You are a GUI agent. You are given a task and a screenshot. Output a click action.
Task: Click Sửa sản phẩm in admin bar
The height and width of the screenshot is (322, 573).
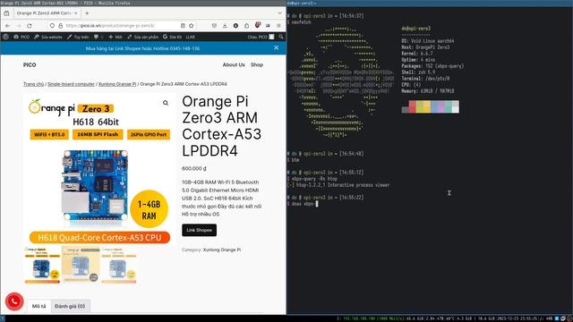pos(143,37)
